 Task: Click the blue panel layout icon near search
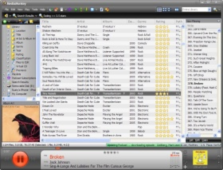point(177,10)
